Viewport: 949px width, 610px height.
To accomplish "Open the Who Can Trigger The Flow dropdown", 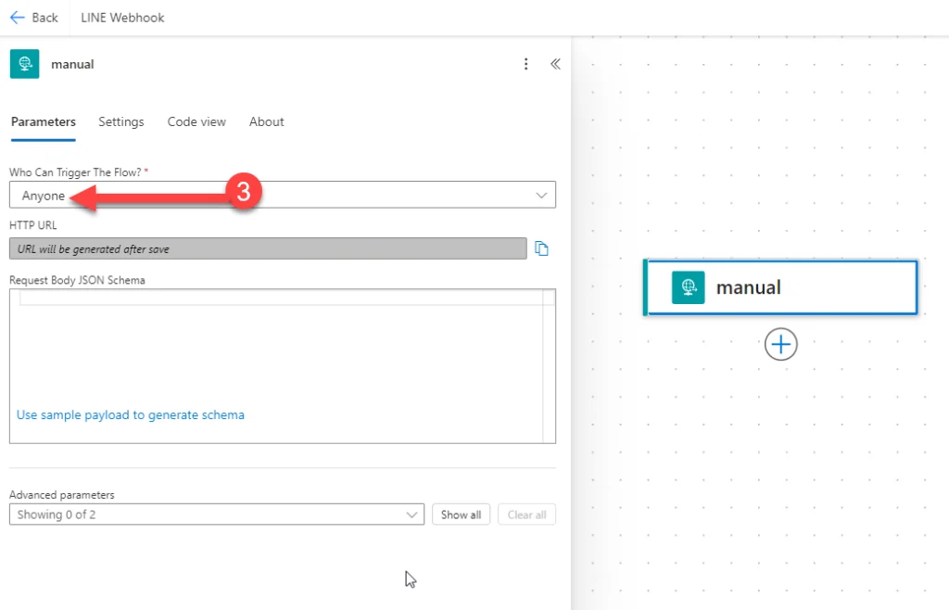I will (x=283, y=195).
